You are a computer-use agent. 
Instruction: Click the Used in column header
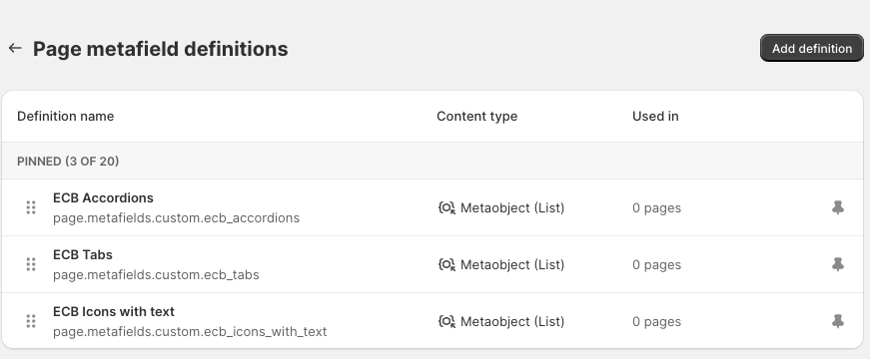click(655, 117)
